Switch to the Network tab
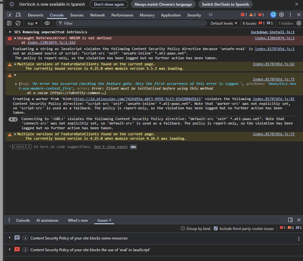Screen dimensions: 303x261 (97, 15)
